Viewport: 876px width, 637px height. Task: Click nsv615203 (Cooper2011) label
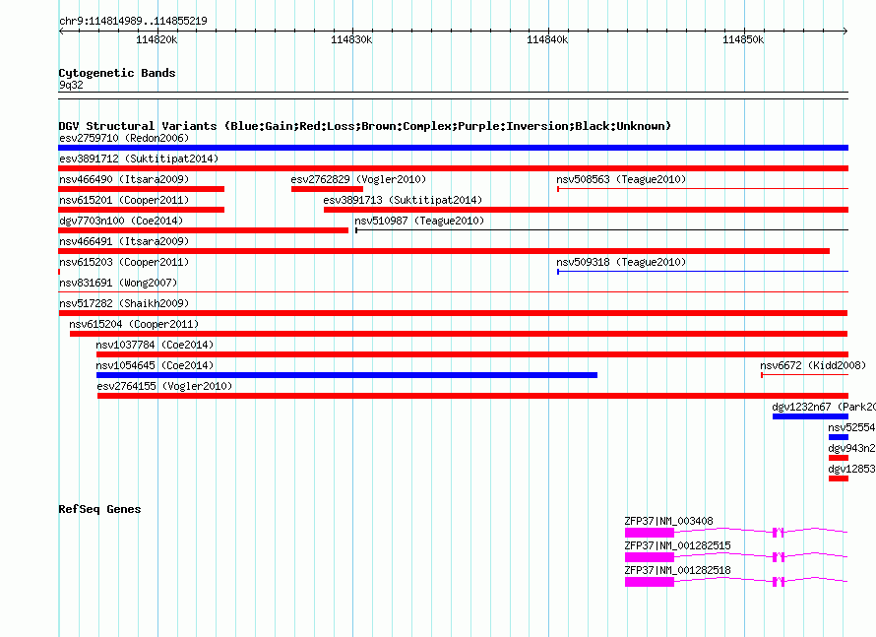(124, 262)
